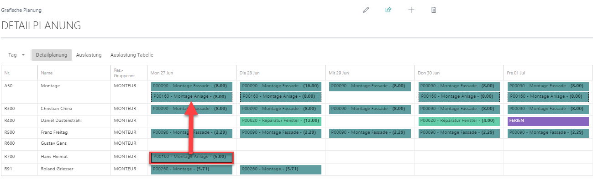Switch to the Auslastung tab
The height and width of the screenshot is (179, 593).
tap(89, 55)
